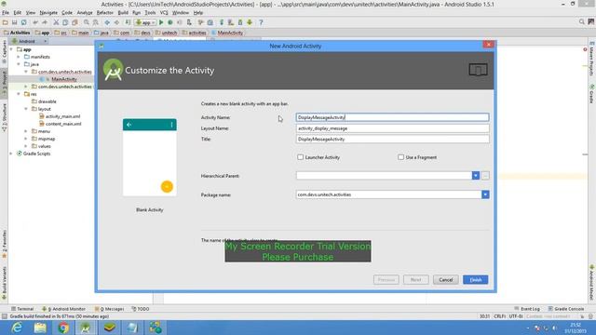Viewport: 596px width, 335px height.
Task: Open the Messages tool window tab
Action: (110, 309)
